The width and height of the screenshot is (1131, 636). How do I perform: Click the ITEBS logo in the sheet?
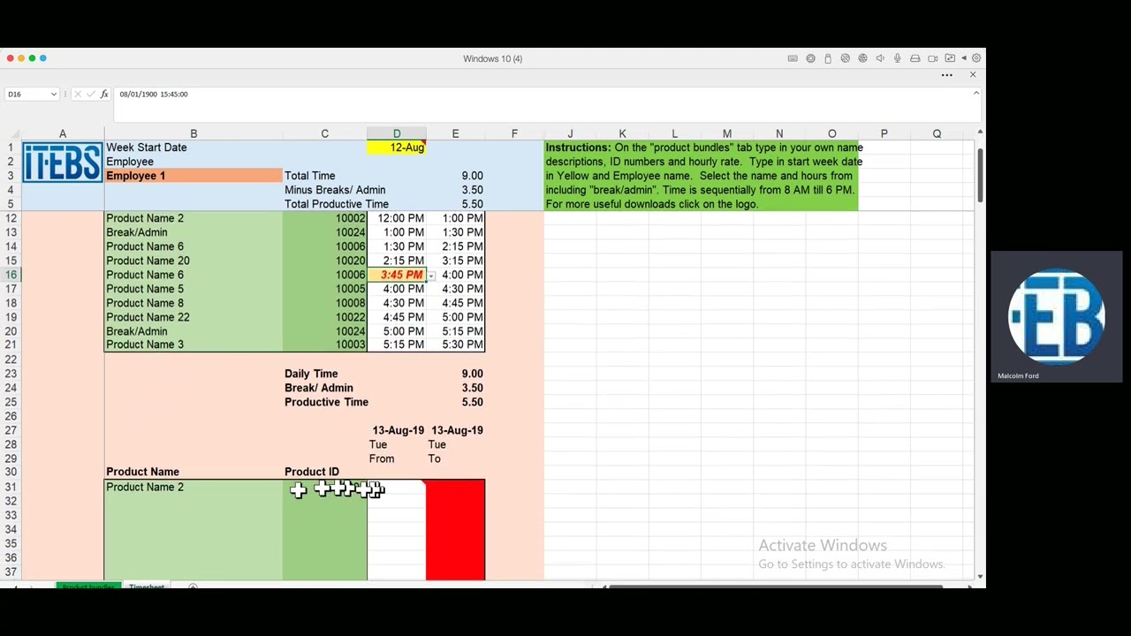click(x=62, y=163)
